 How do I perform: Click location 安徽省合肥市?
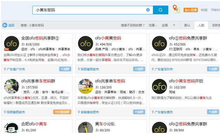pos(90,112)
